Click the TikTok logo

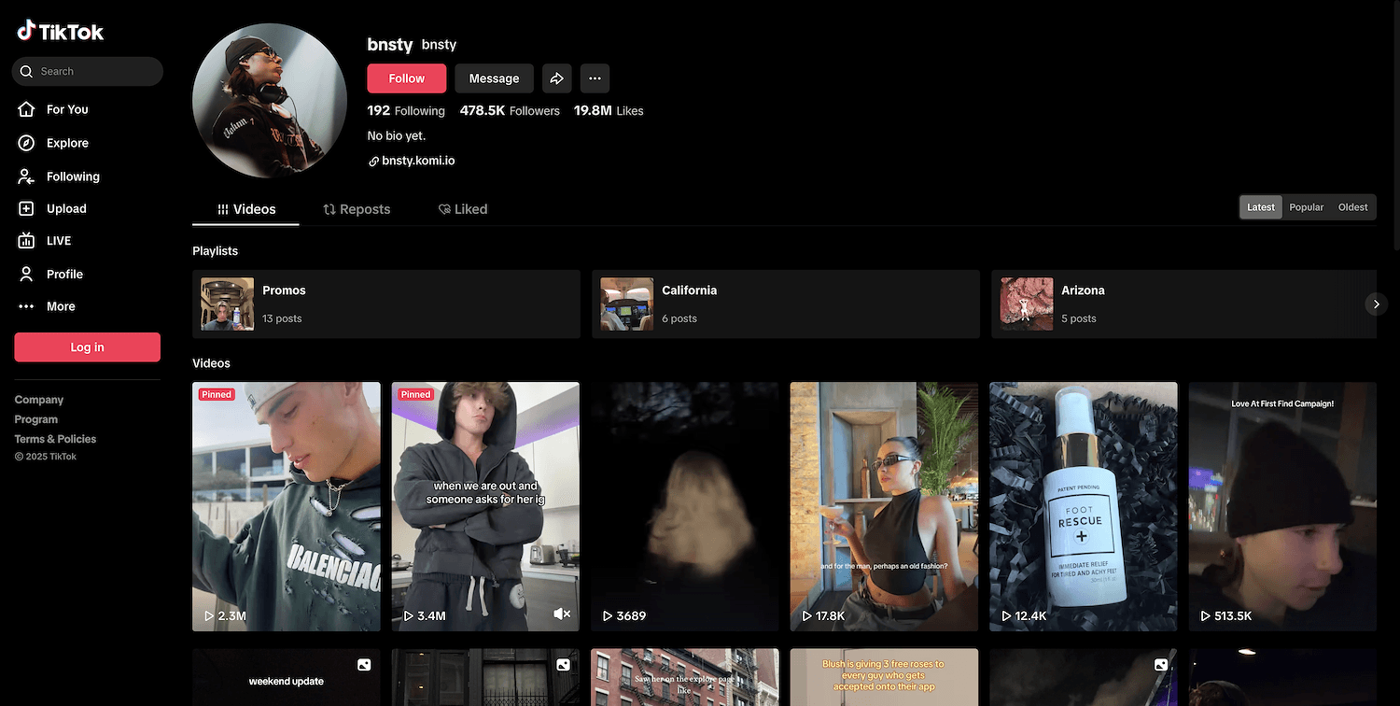click(x=61, y=32)
